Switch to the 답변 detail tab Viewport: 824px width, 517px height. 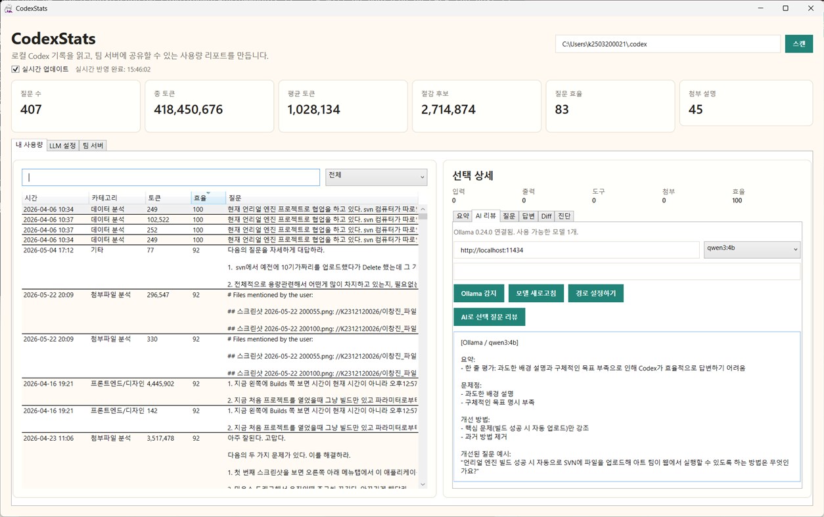[x=528, y=216]
